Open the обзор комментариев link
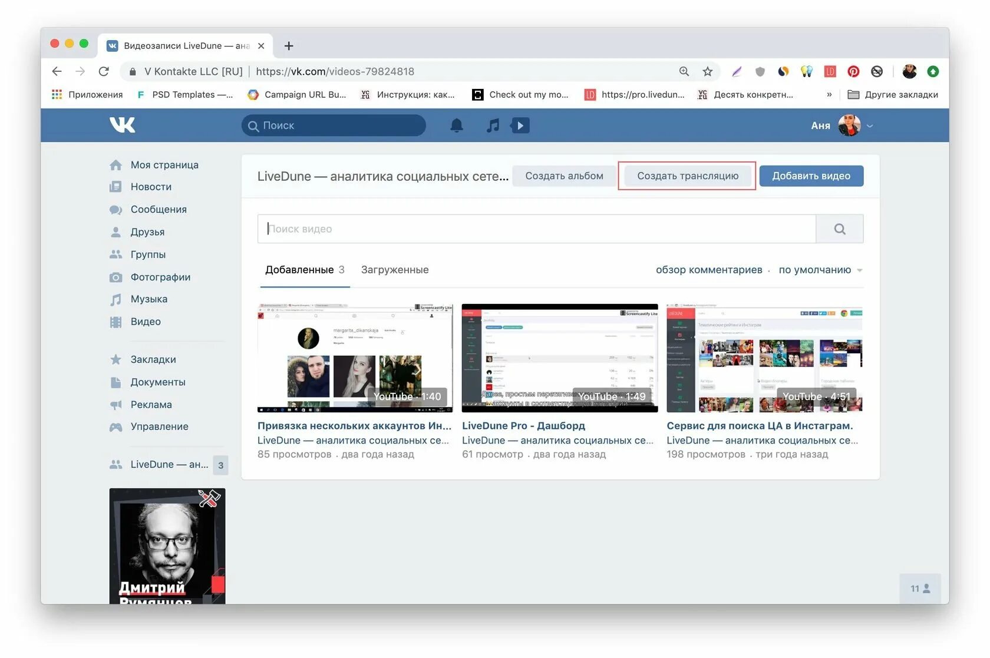 (x=709, y=270)
